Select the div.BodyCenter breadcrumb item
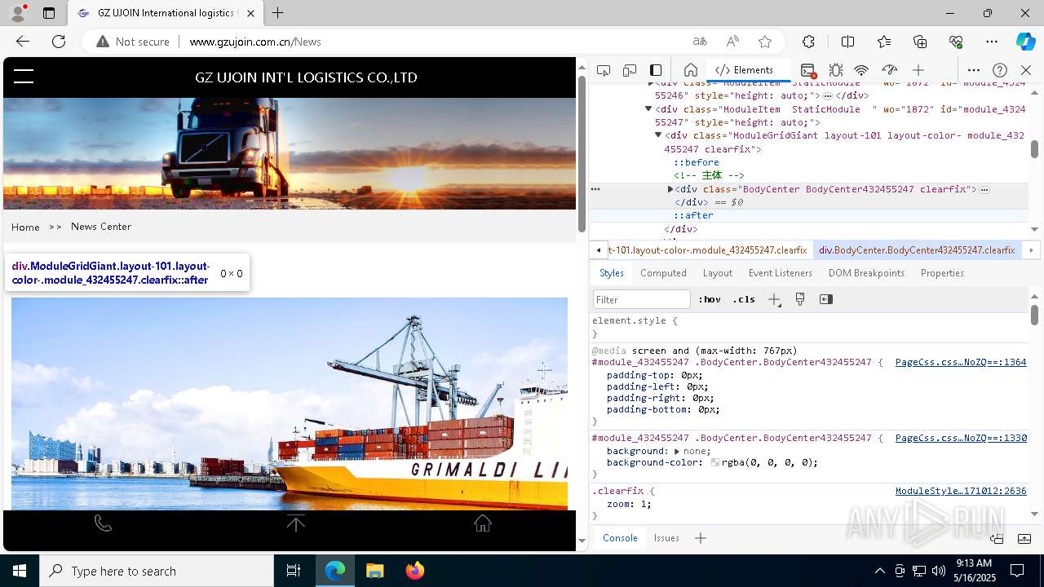Image resolution: width=1044 pixels, height=587 pixels. click(x=917, y=250)
